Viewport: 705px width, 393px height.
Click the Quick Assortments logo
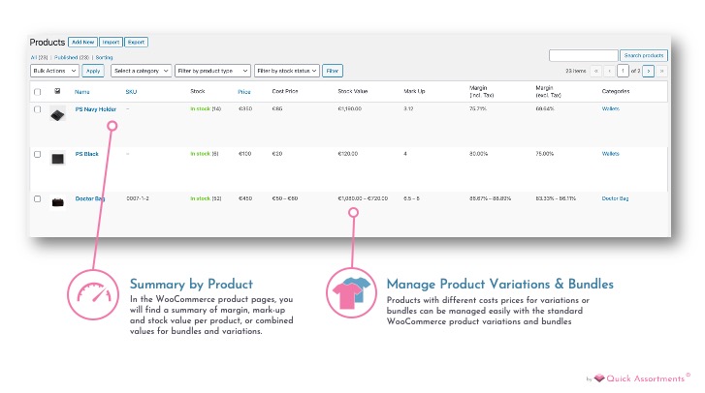pos(642,378)
